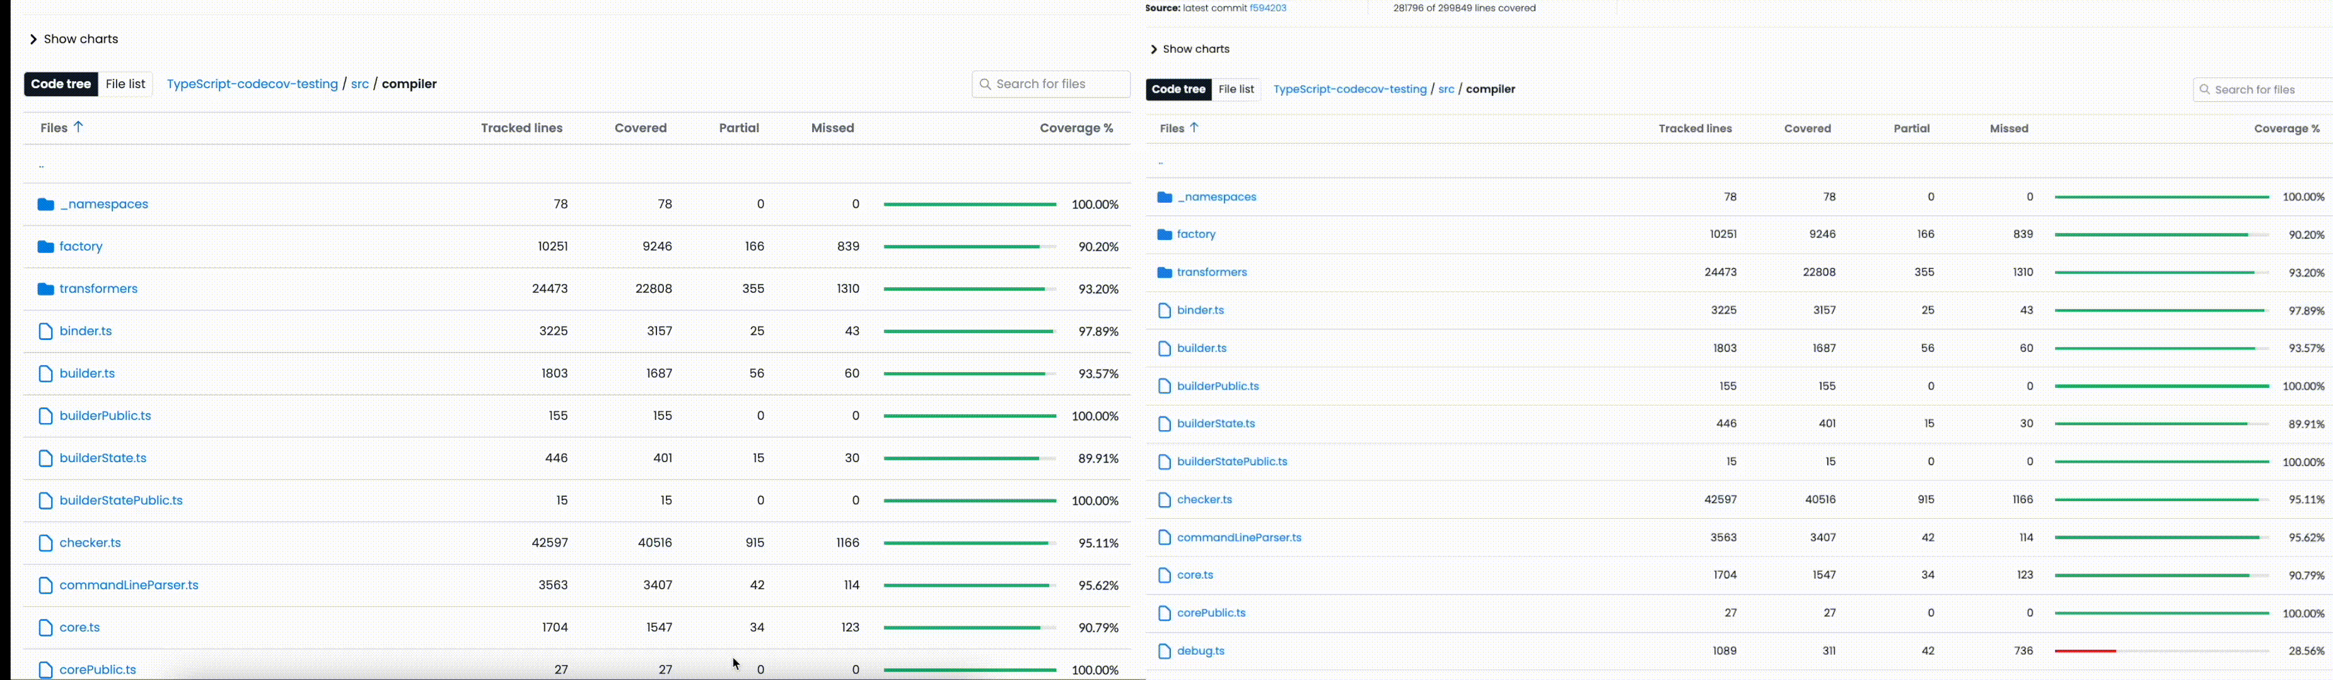Image resolution: width=2333 pixels, height=680 pixels.
Task: Switch to File list view
Action: (126, 83)
